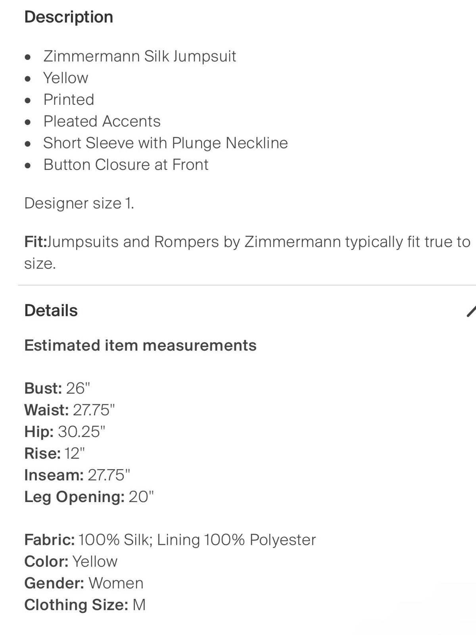Viewport: 476px width, 635px height.
Task: Click the Bust measurement line
Action: pos(57,388)
